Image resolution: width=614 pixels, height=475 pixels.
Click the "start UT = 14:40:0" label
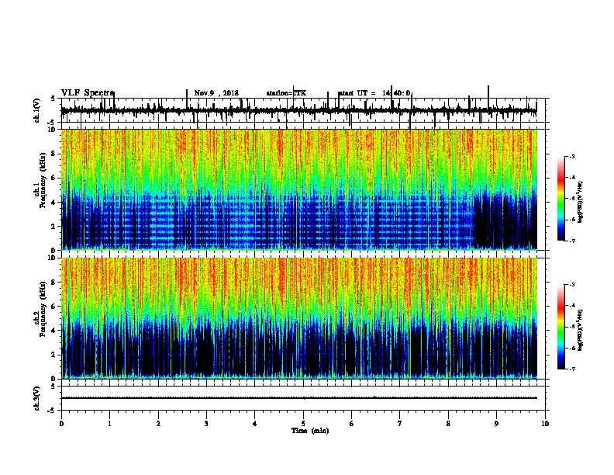pyautogui.click(x=374, y=93)
